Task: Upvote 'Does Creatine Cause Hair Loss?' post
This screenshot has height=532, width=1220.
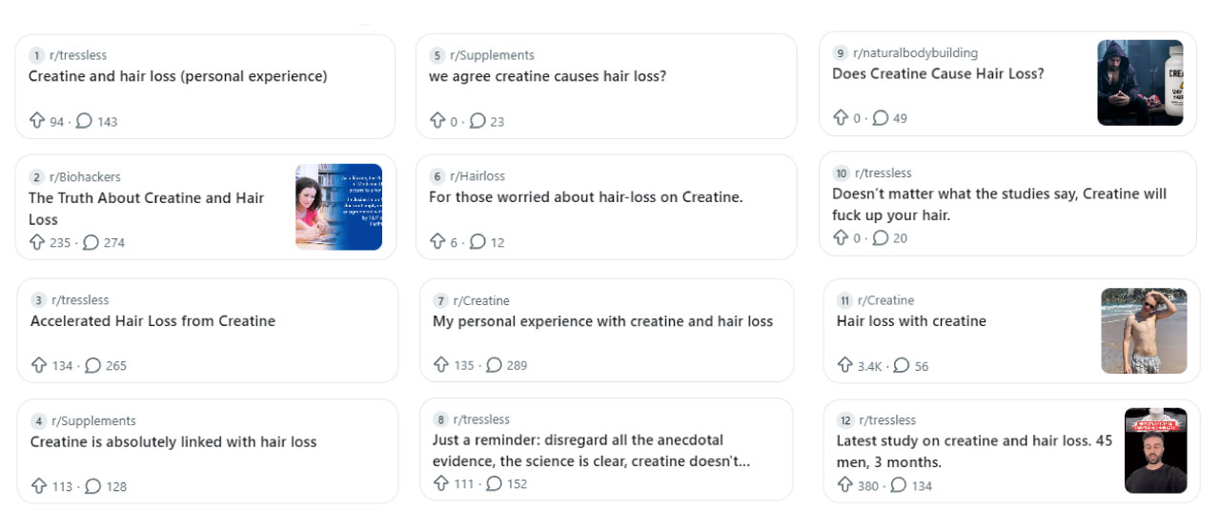Action: click(841, 118)
